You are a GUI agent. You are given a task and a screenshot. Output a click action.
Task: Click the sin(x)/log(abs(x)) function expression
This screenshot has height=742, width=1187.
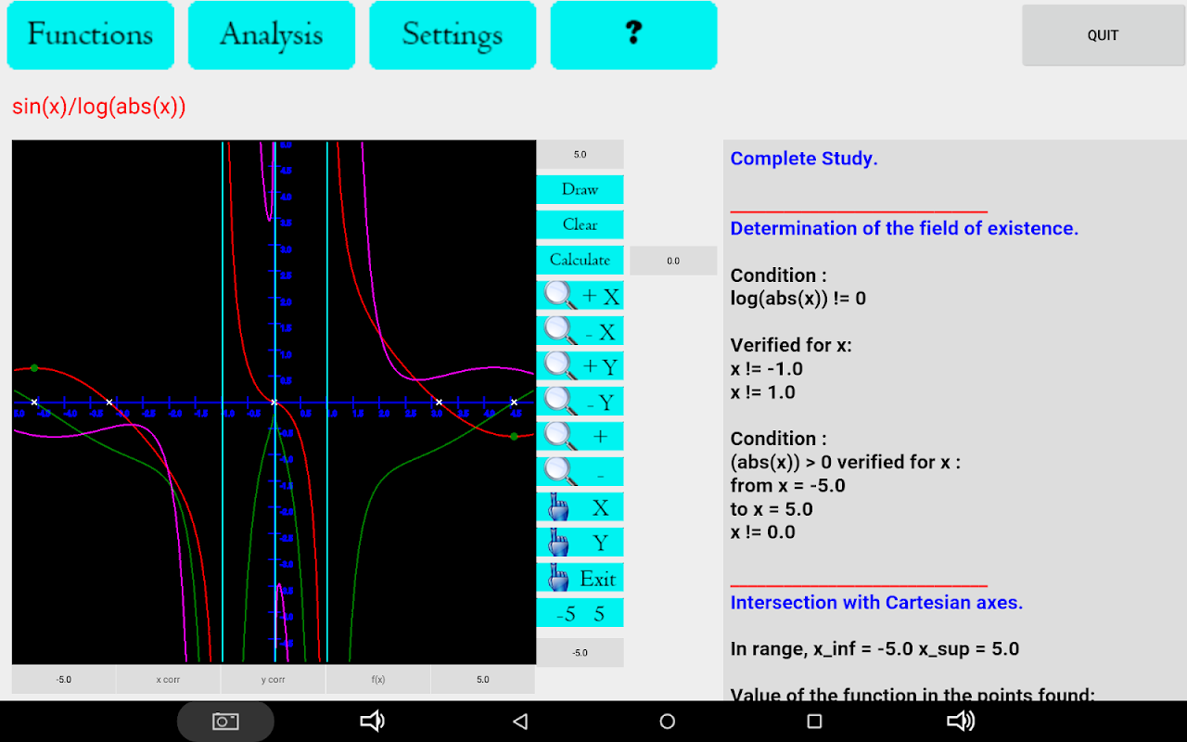click(99, 107)
